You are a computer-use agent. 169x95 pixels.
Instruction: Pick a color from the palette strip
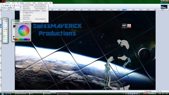coord(21,39)
